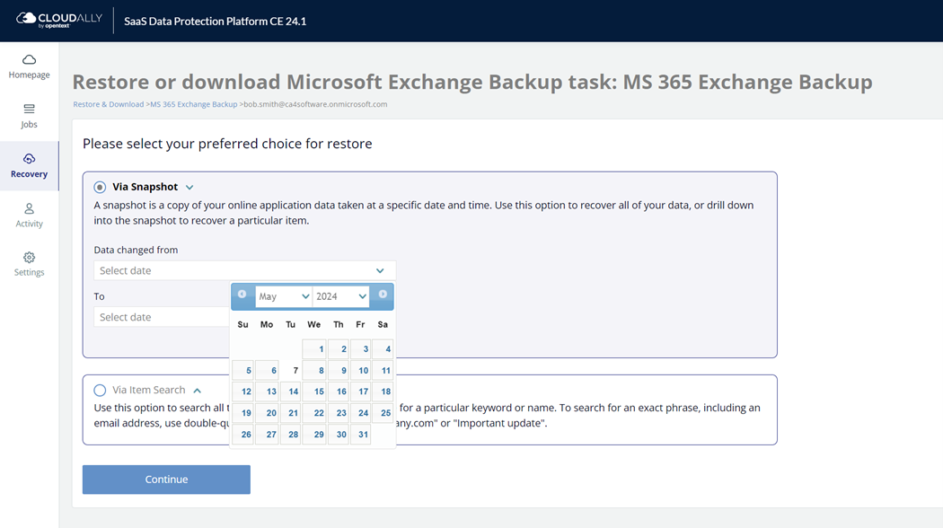The width and height of the screenshot is (943, 528).
Task: Open the MS 365 Exchange Backup breadcrumb
Action: click(194, 104)
